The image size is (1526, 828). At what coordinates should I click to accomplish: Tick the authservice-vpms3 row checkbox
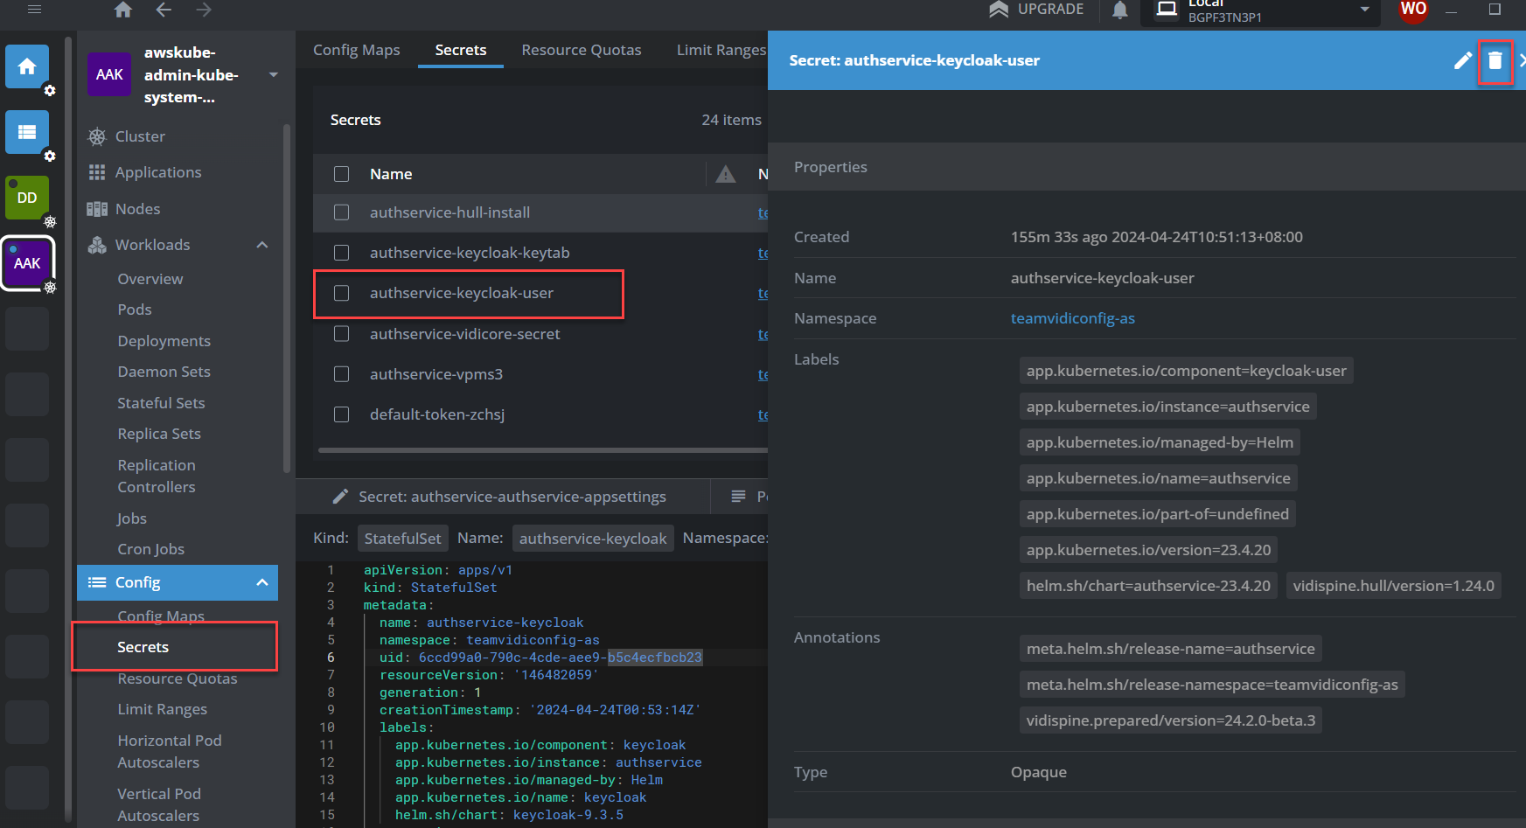coord(342,374)
